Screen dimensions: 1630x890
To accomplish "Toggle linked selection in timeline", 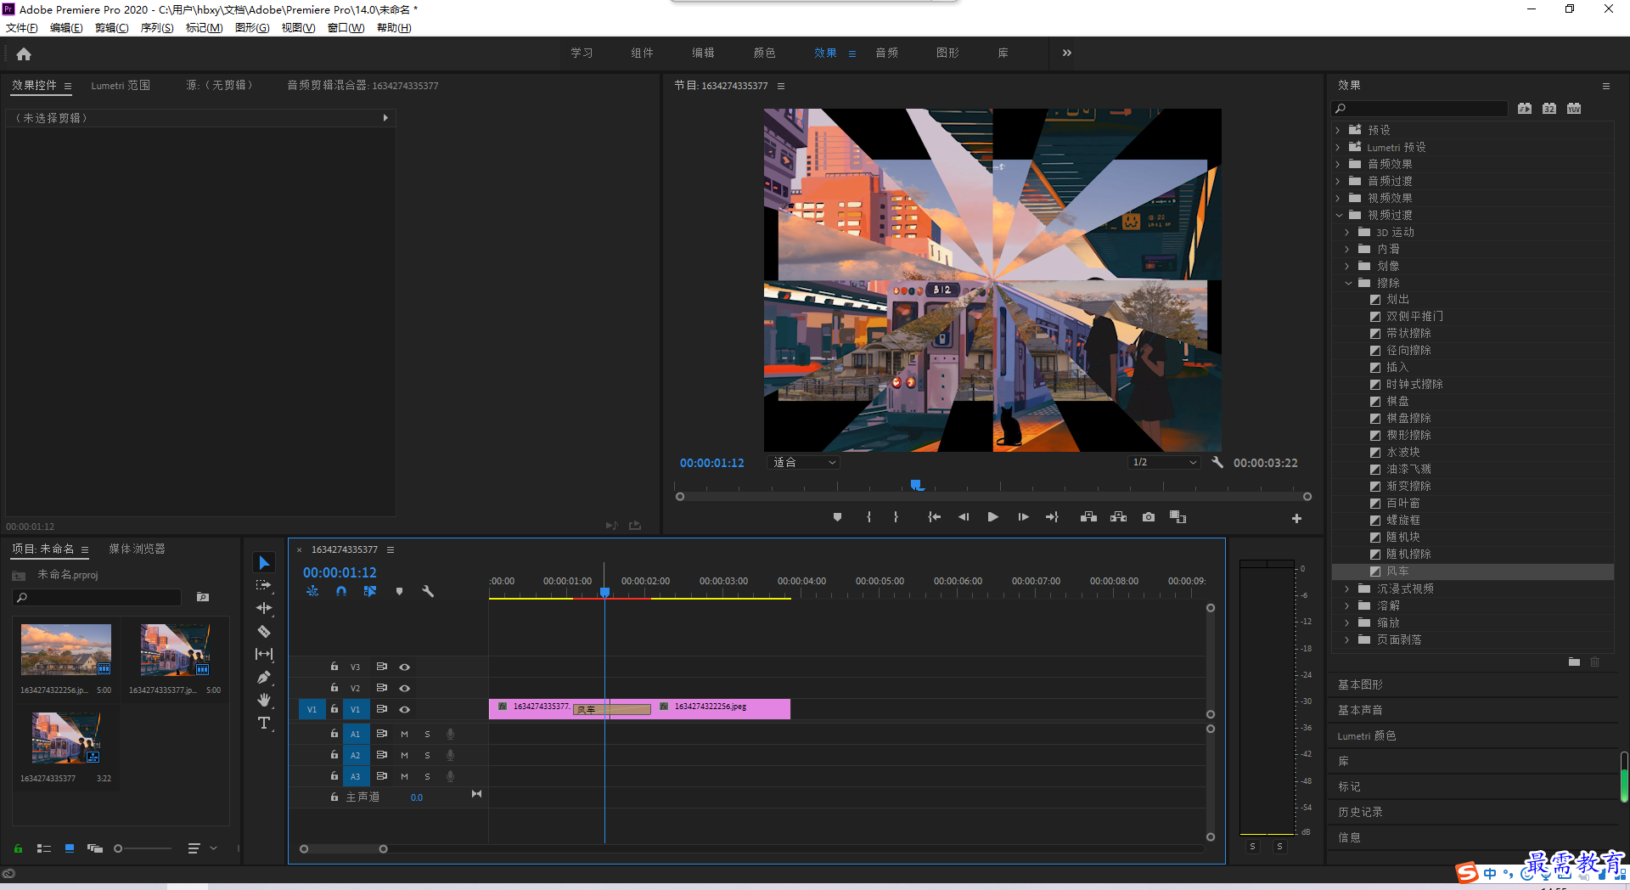I will coord(370,591).
